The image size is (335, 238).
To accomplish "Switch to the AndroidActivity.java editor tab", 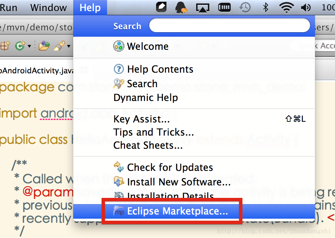I will click(x=37, y=71).
